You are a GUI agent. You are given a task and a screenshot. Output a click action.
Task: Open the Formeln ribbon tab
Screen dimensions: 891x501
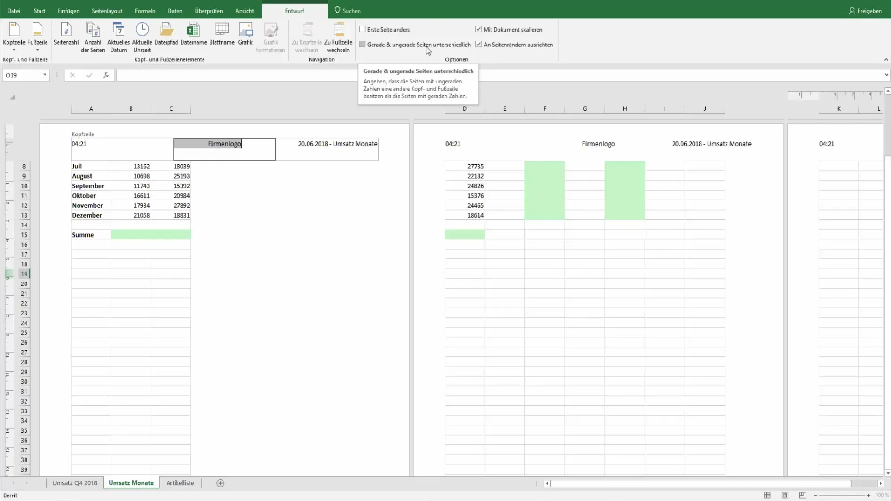click(145, 11)
